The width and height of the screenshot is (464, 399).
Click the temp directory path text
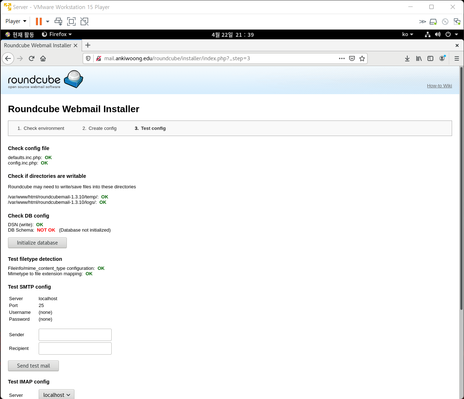click(53, 197)
